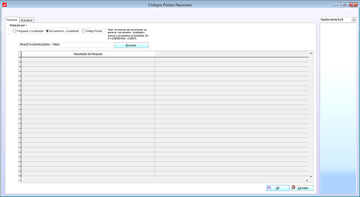Switch to the Actualizar tab
Image resolution: width=360 pixels, height=197 pixels.
[27, 20]
